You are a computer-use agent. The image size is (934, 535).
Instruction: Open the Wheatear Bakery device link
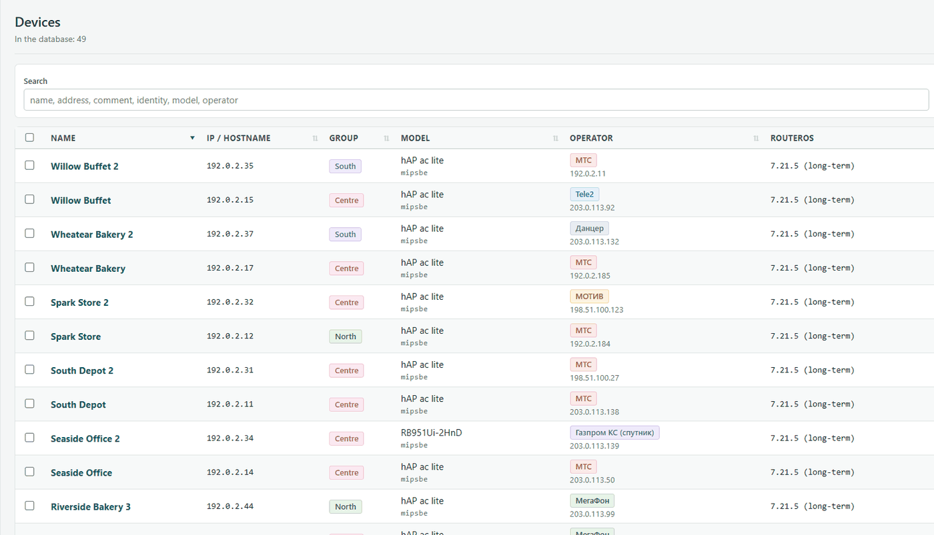pyautogui.click(x=88, y=268)
